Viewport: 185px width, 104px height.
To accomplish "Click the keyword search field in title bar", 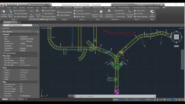I will 123,5.
